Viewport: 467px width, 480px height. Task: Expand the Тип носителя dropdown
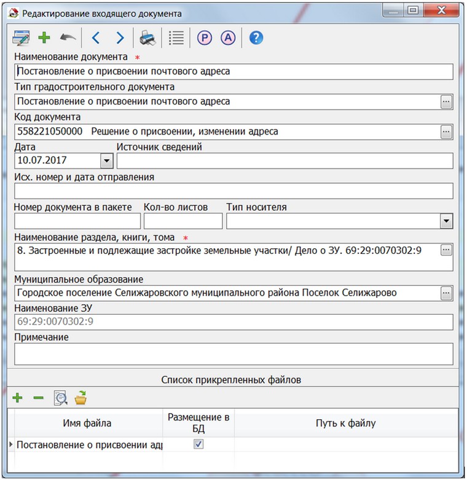pos(446,221)
